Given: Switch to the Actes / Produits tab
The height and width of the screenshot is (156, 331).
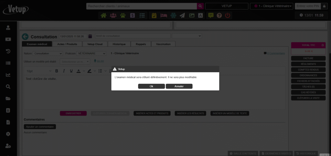Looking at the screenshot, I should click(x=67, y=44).
